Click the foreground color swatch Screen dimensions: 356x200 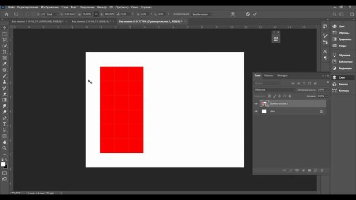(x=3, y=164)
